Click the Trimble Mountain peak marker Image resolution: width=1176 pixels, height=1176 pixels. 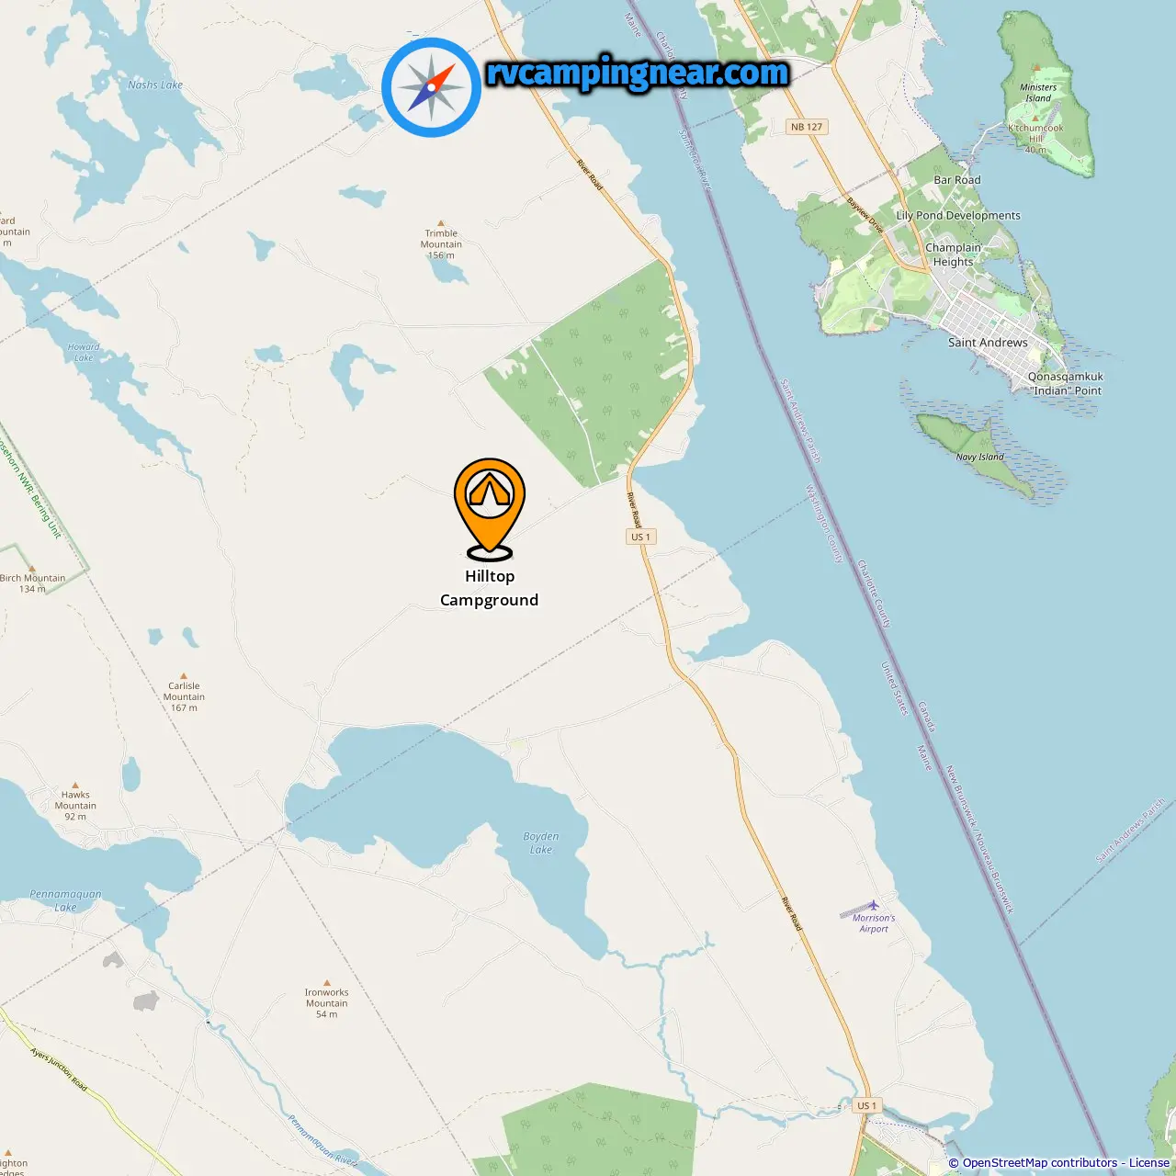click(441, 223)
